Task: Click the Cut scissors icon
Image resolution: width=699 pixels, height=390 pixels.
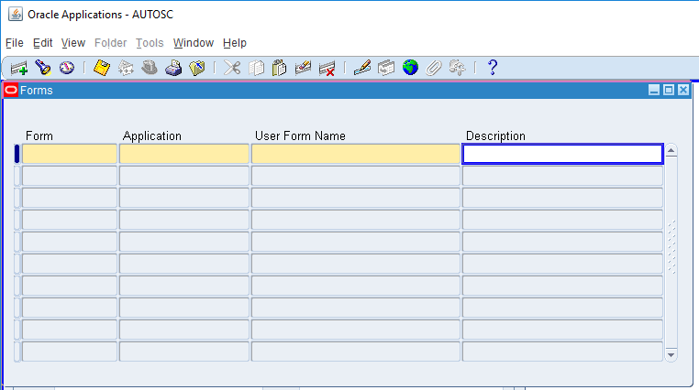Action: click(x=232, y=68)
